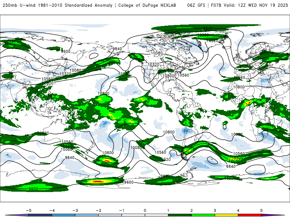290x217 pixels.
Task: Click the -5 tick label on the color bar
Action: pos(29,210)
